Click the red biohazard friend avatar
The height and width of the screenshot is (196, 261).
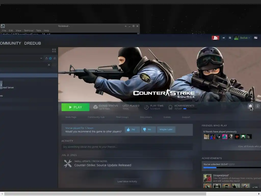237,137
